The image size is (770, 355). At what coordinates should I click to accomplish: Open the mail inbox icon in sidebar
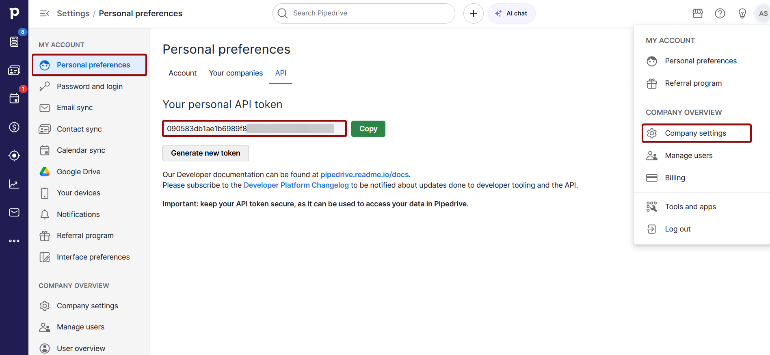(14, 212)
